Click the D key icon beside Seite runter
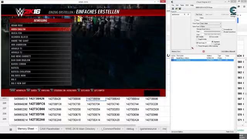This screenshot has height=139, width=247. [92, 90]
